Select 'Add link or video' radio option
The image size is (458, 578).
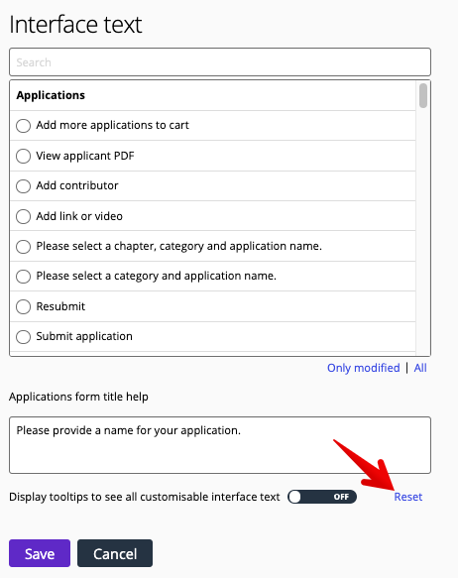pos(23,216)
